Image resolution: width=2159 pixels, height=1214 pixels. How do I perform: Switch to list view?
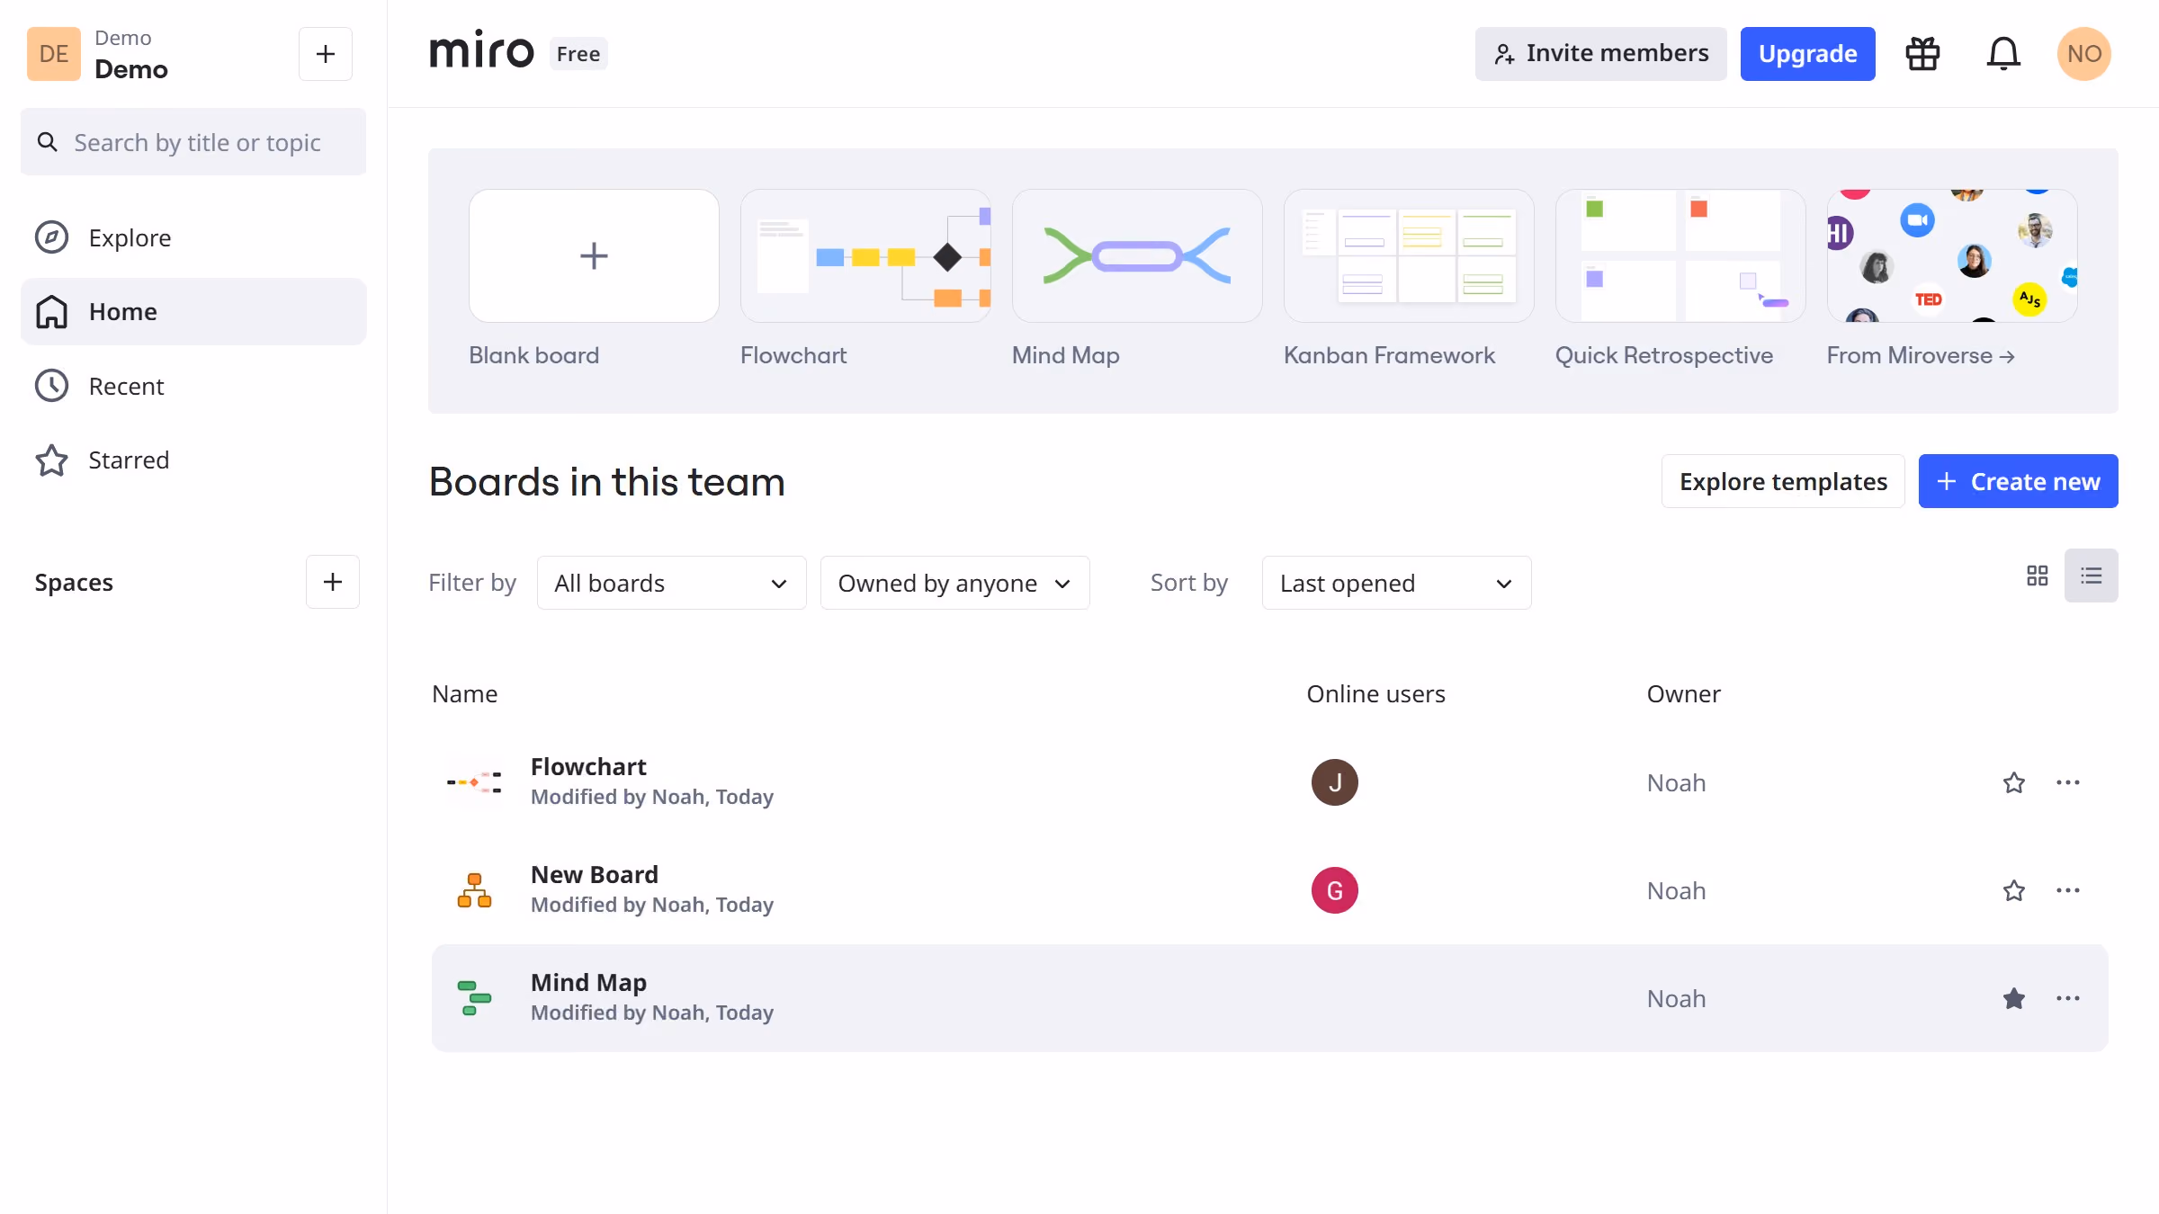pyautogui.click(x=2092, y=576)
